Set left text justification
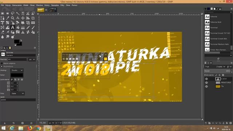233x131 pixels. [12, 80]
